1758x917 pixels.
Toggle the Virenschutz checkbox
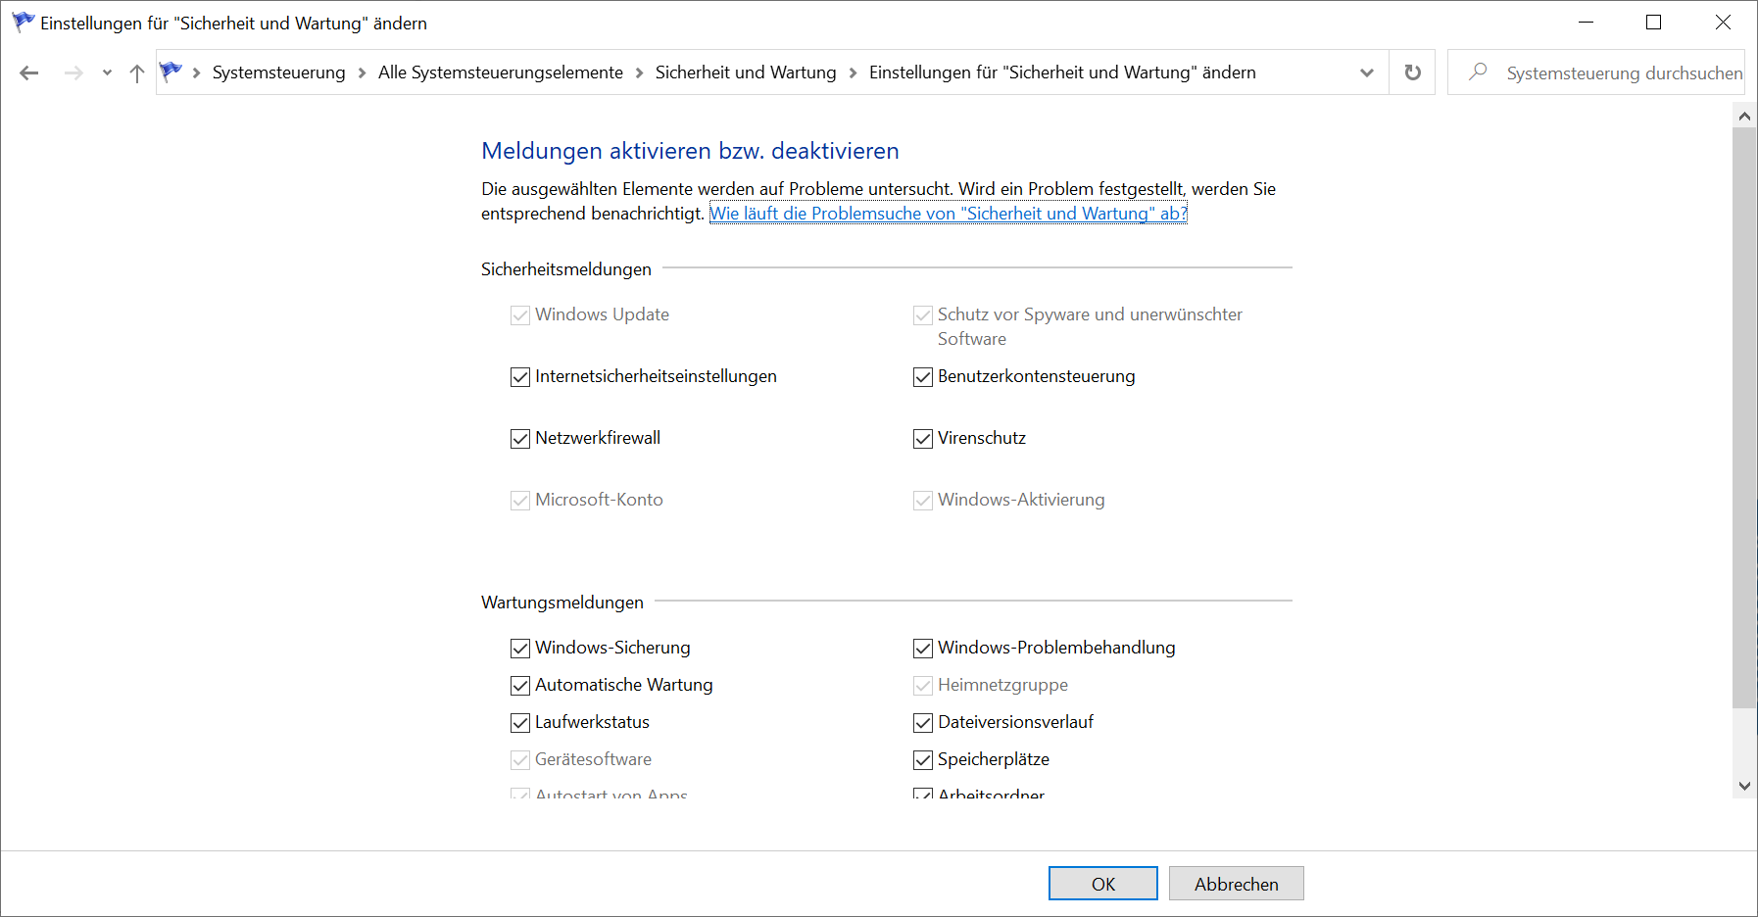(923, 439)
